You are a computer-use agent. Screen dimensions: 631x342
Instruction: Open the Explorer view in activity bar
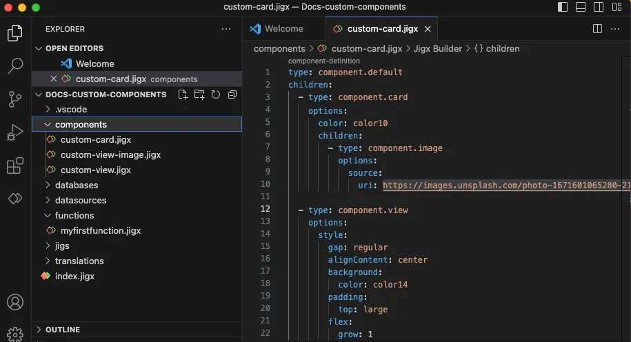15,33
